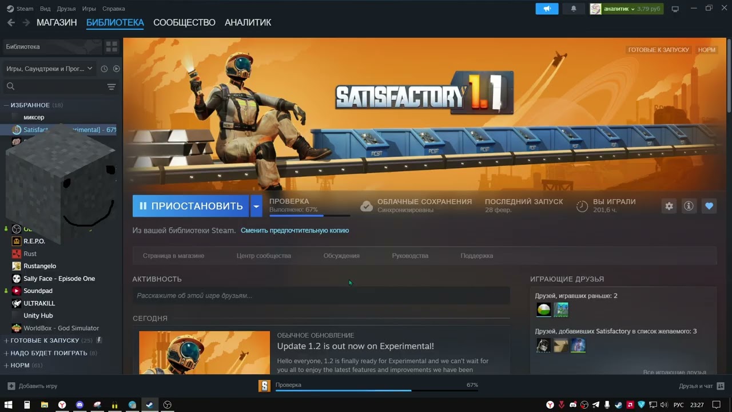Open Discord from the Windows taskbar

79,405
